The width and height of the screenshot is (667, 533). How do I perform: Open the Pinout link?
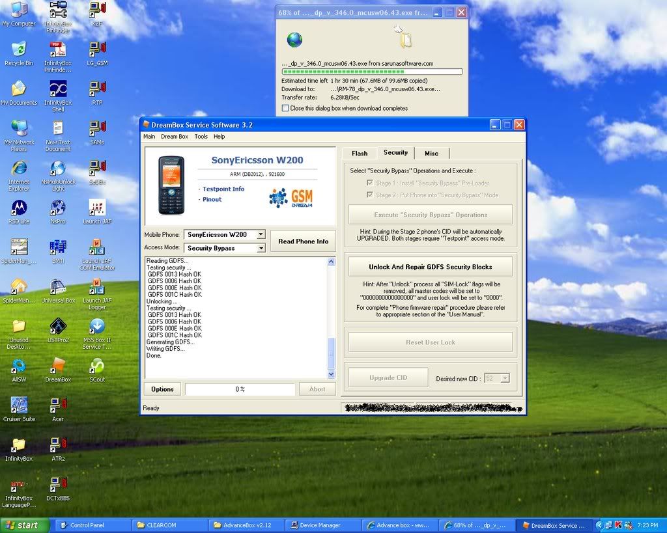[212, 199]
